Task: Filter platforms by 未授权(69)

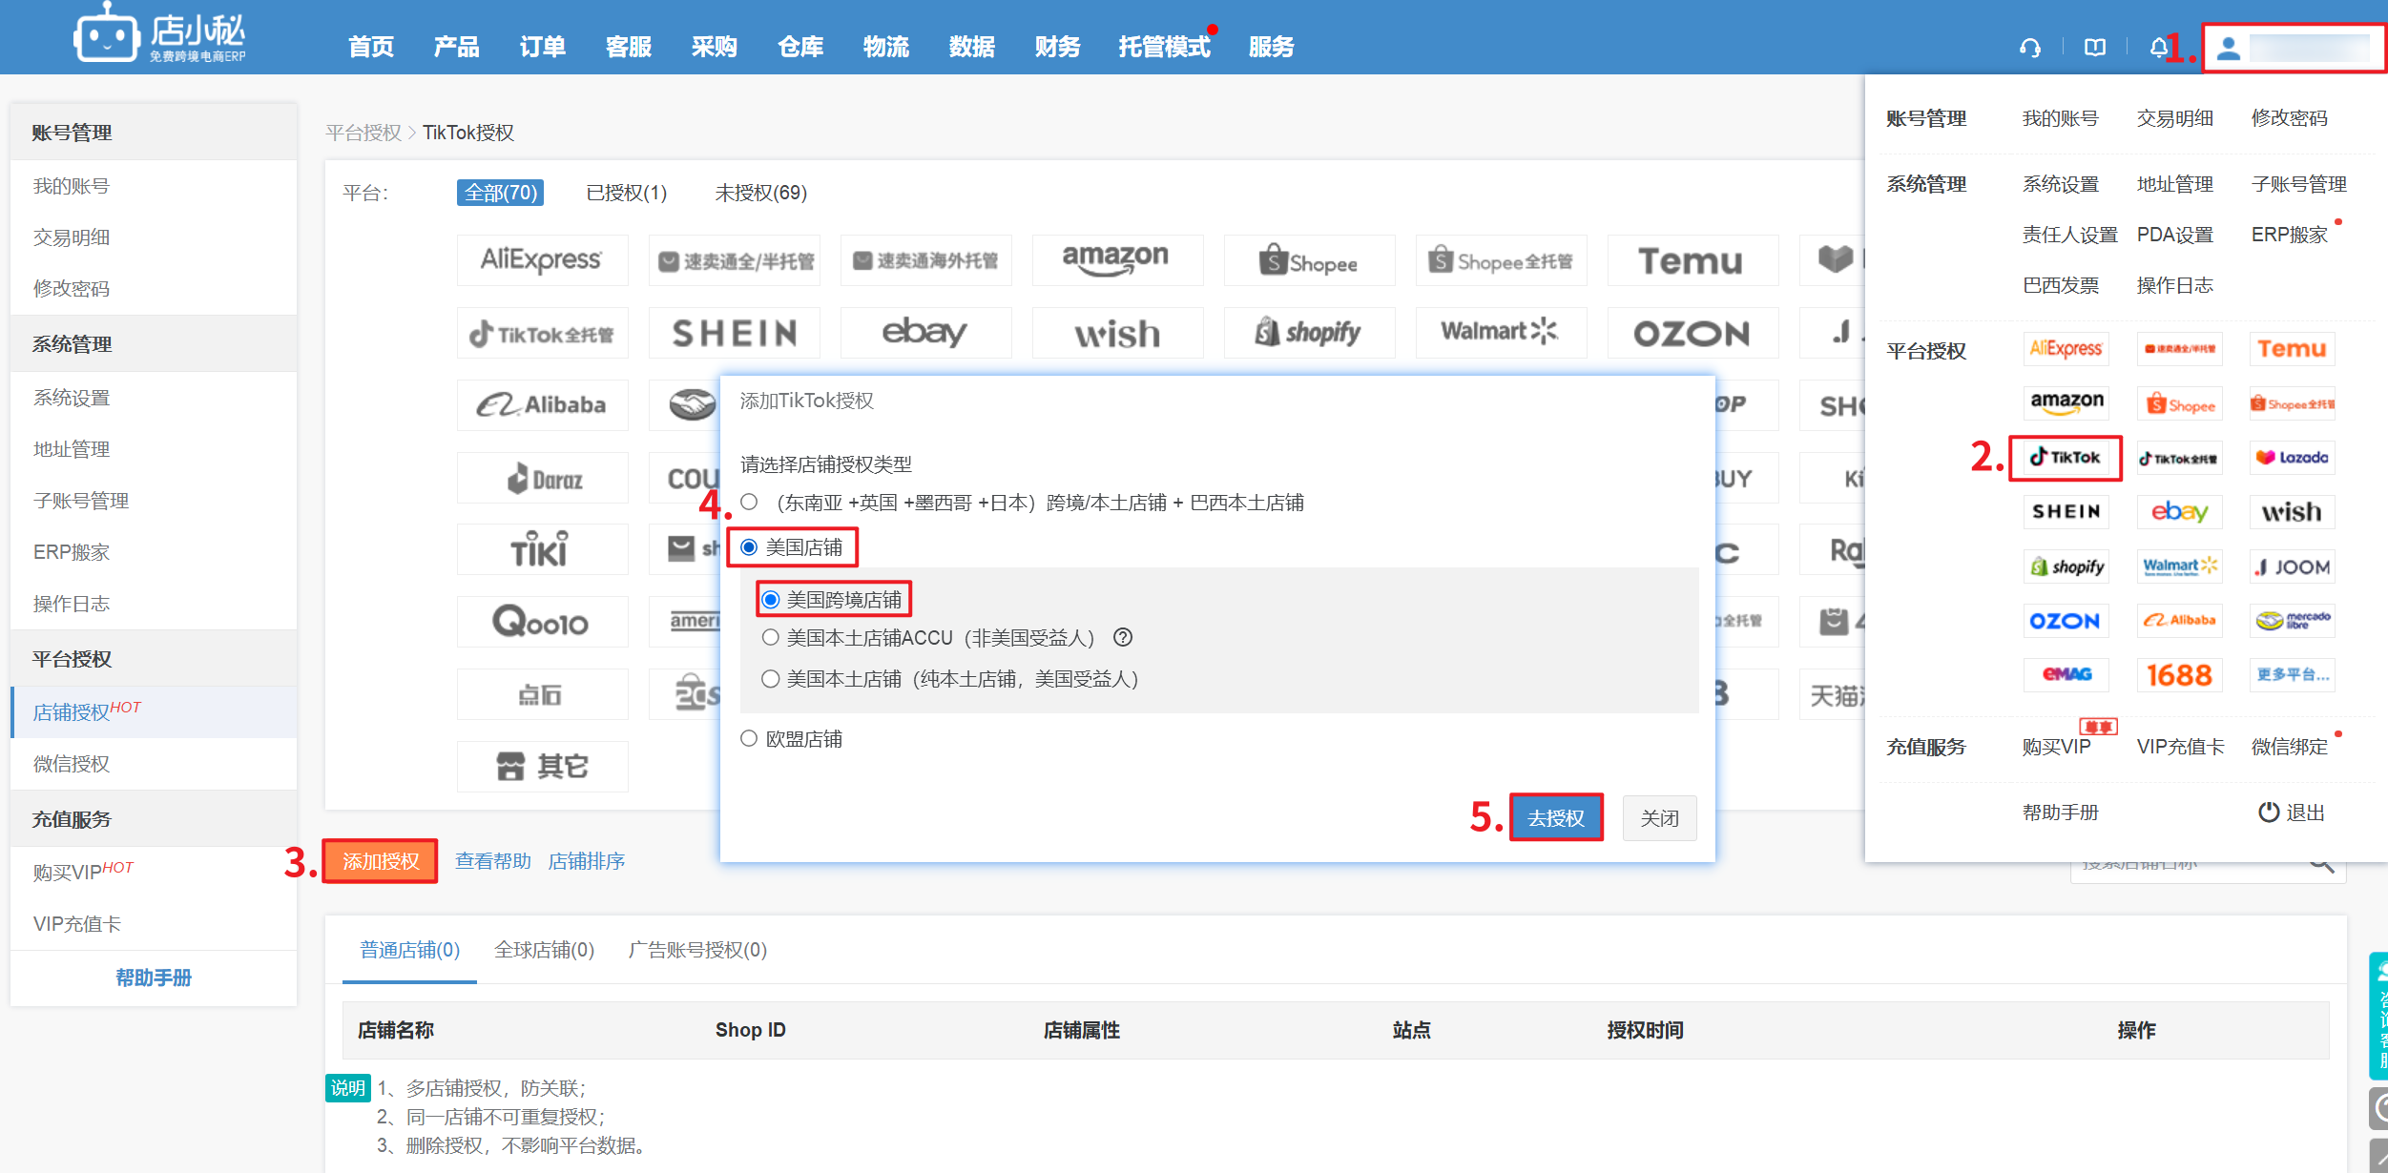Action: (760, 193)
